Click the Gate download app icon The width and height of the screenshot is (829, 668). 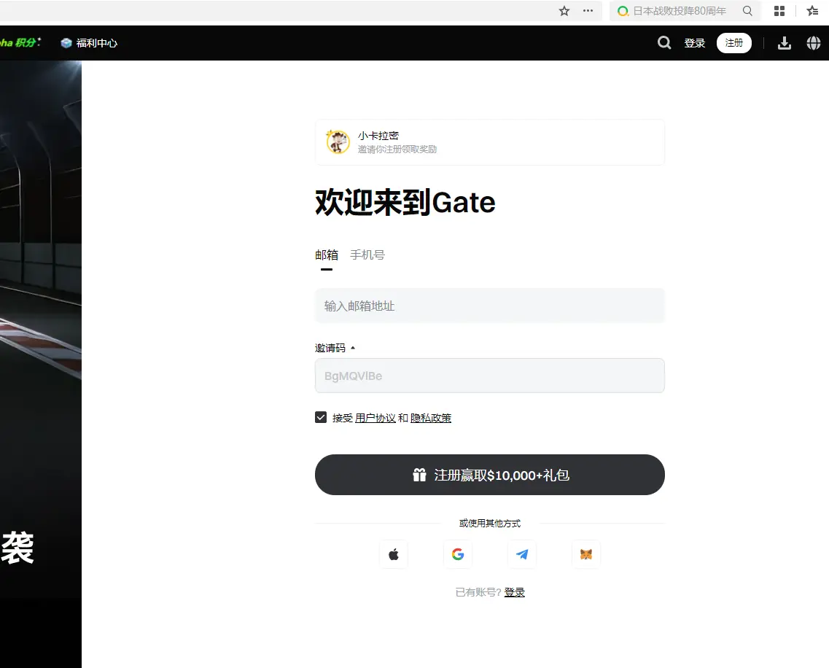785,43
